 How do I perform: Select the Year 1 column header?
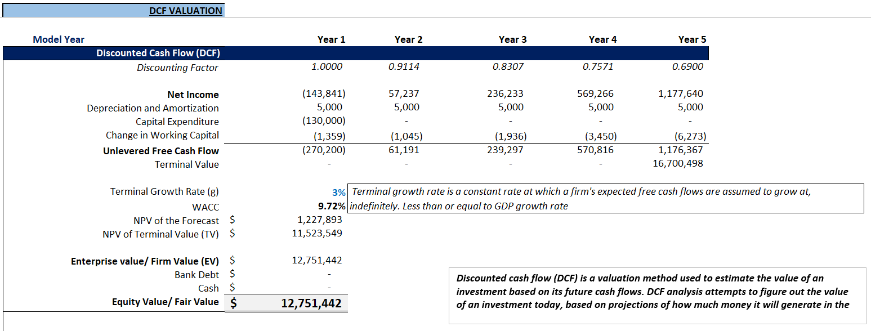pyautogui.click(x=331, y=39)
